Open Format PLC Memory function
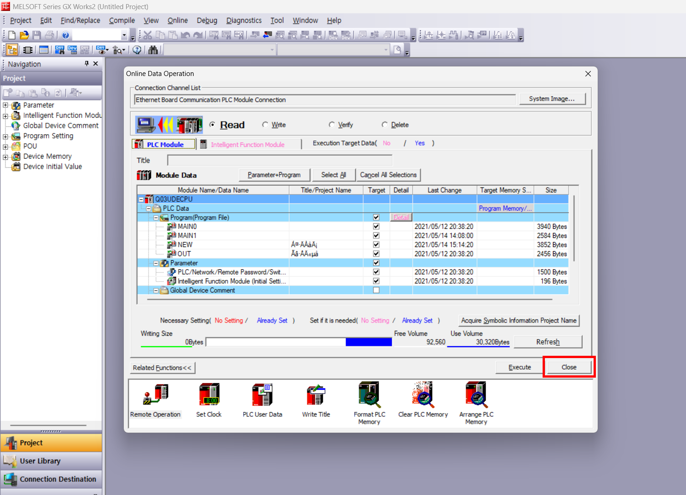Viewport: 686px width, 495px height. point(369,404)
